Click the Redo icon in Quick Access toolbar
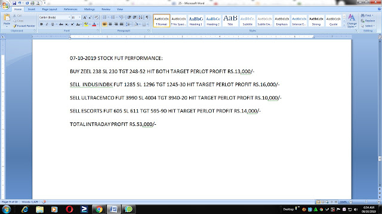 (x=27, y=3)
